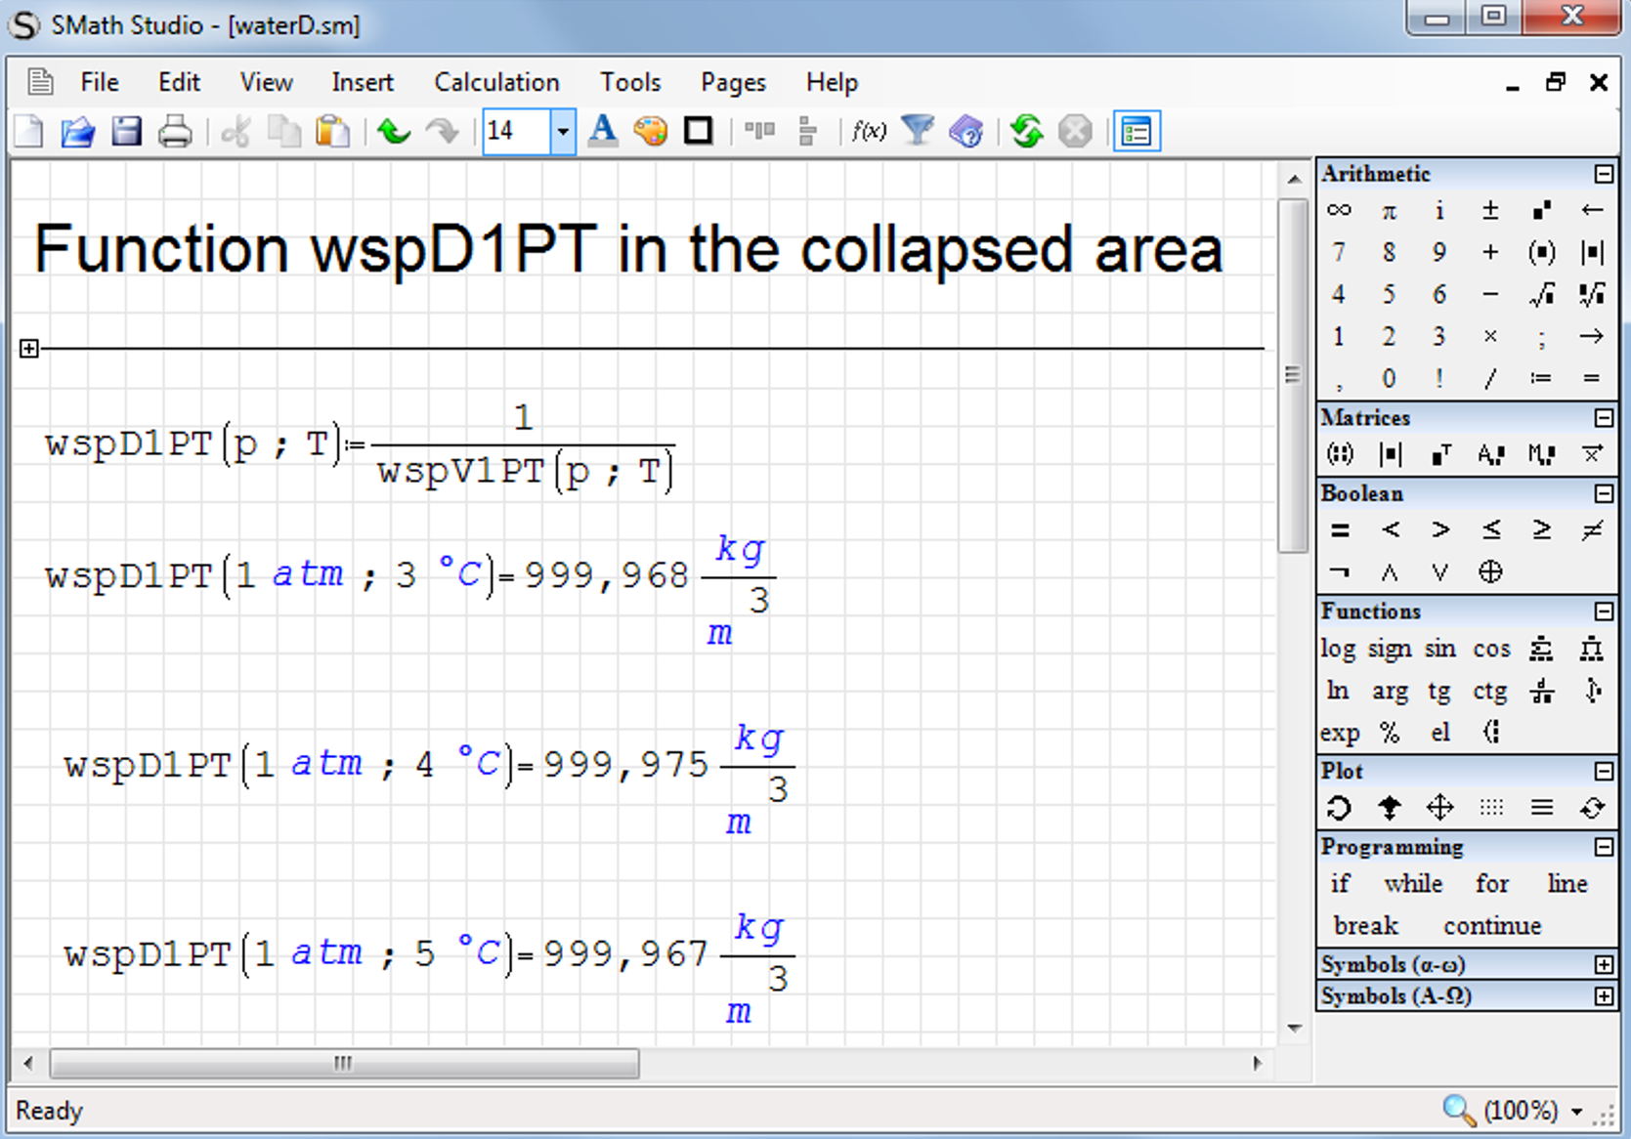The height and width of the screenshot is (1139, 1631).
Task: Copy the selection
Action: coord(283,131)
